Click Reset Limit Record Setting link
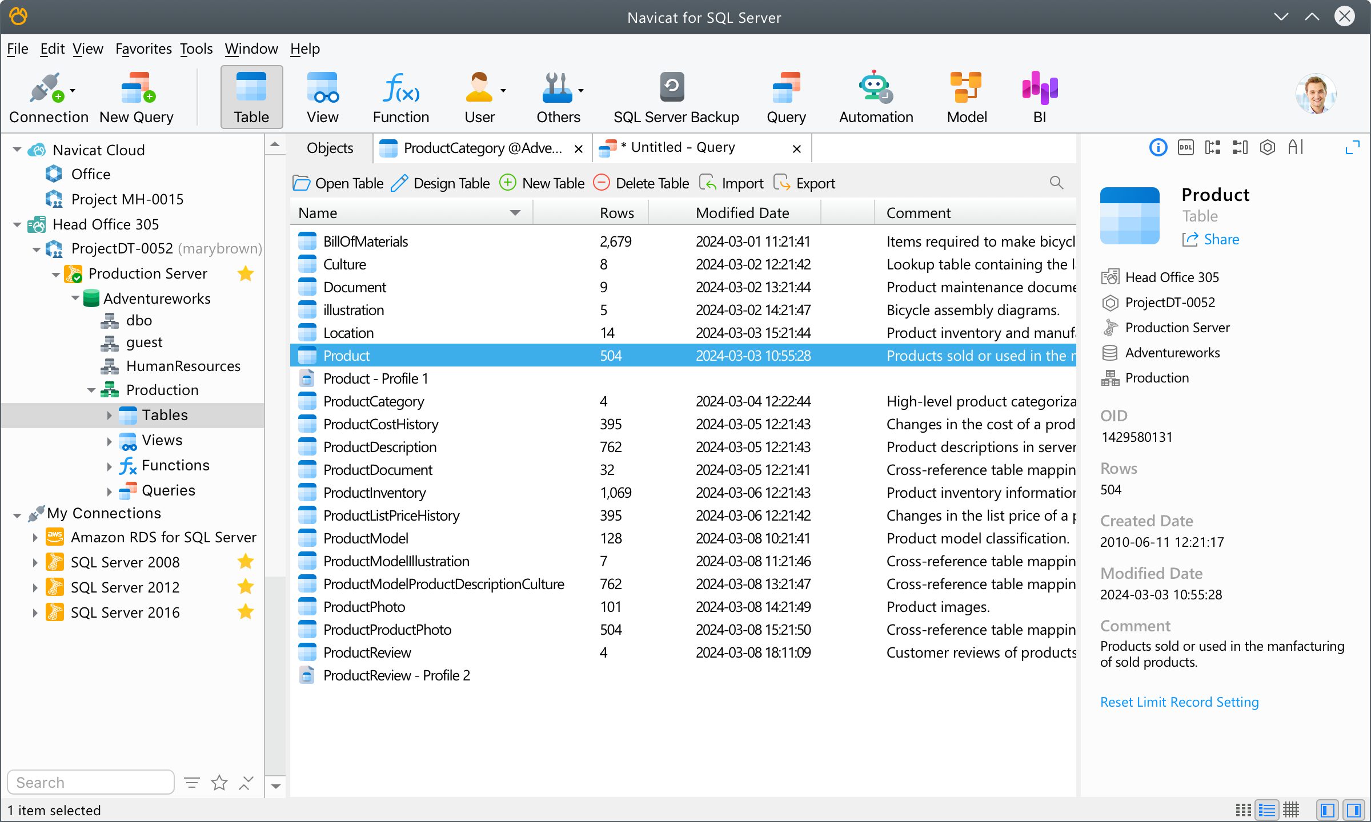This screenshot has height=822, width=1371. [x=1179, y=702]
